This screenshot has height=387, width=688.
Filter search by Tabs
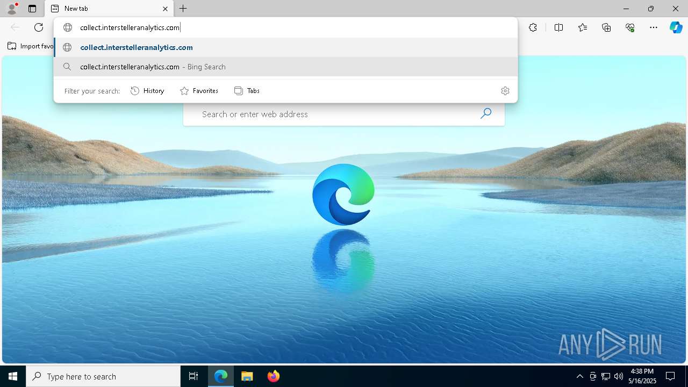247,91
